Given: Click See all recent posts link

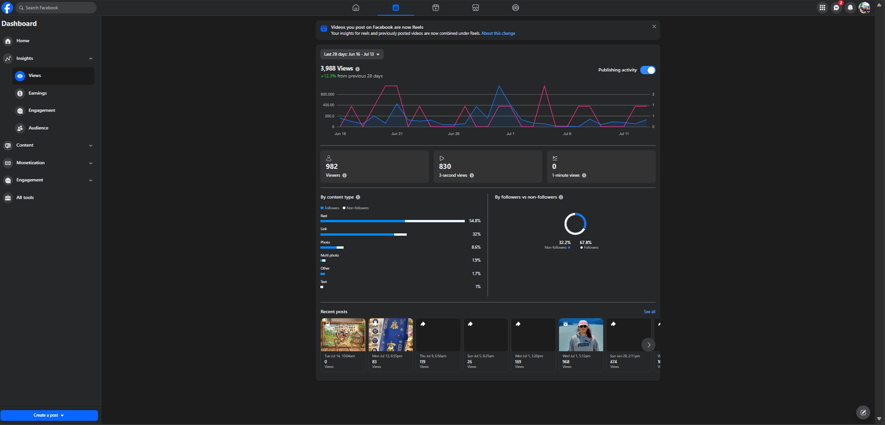Looking at the screenshot, I should tap(649, 312).
